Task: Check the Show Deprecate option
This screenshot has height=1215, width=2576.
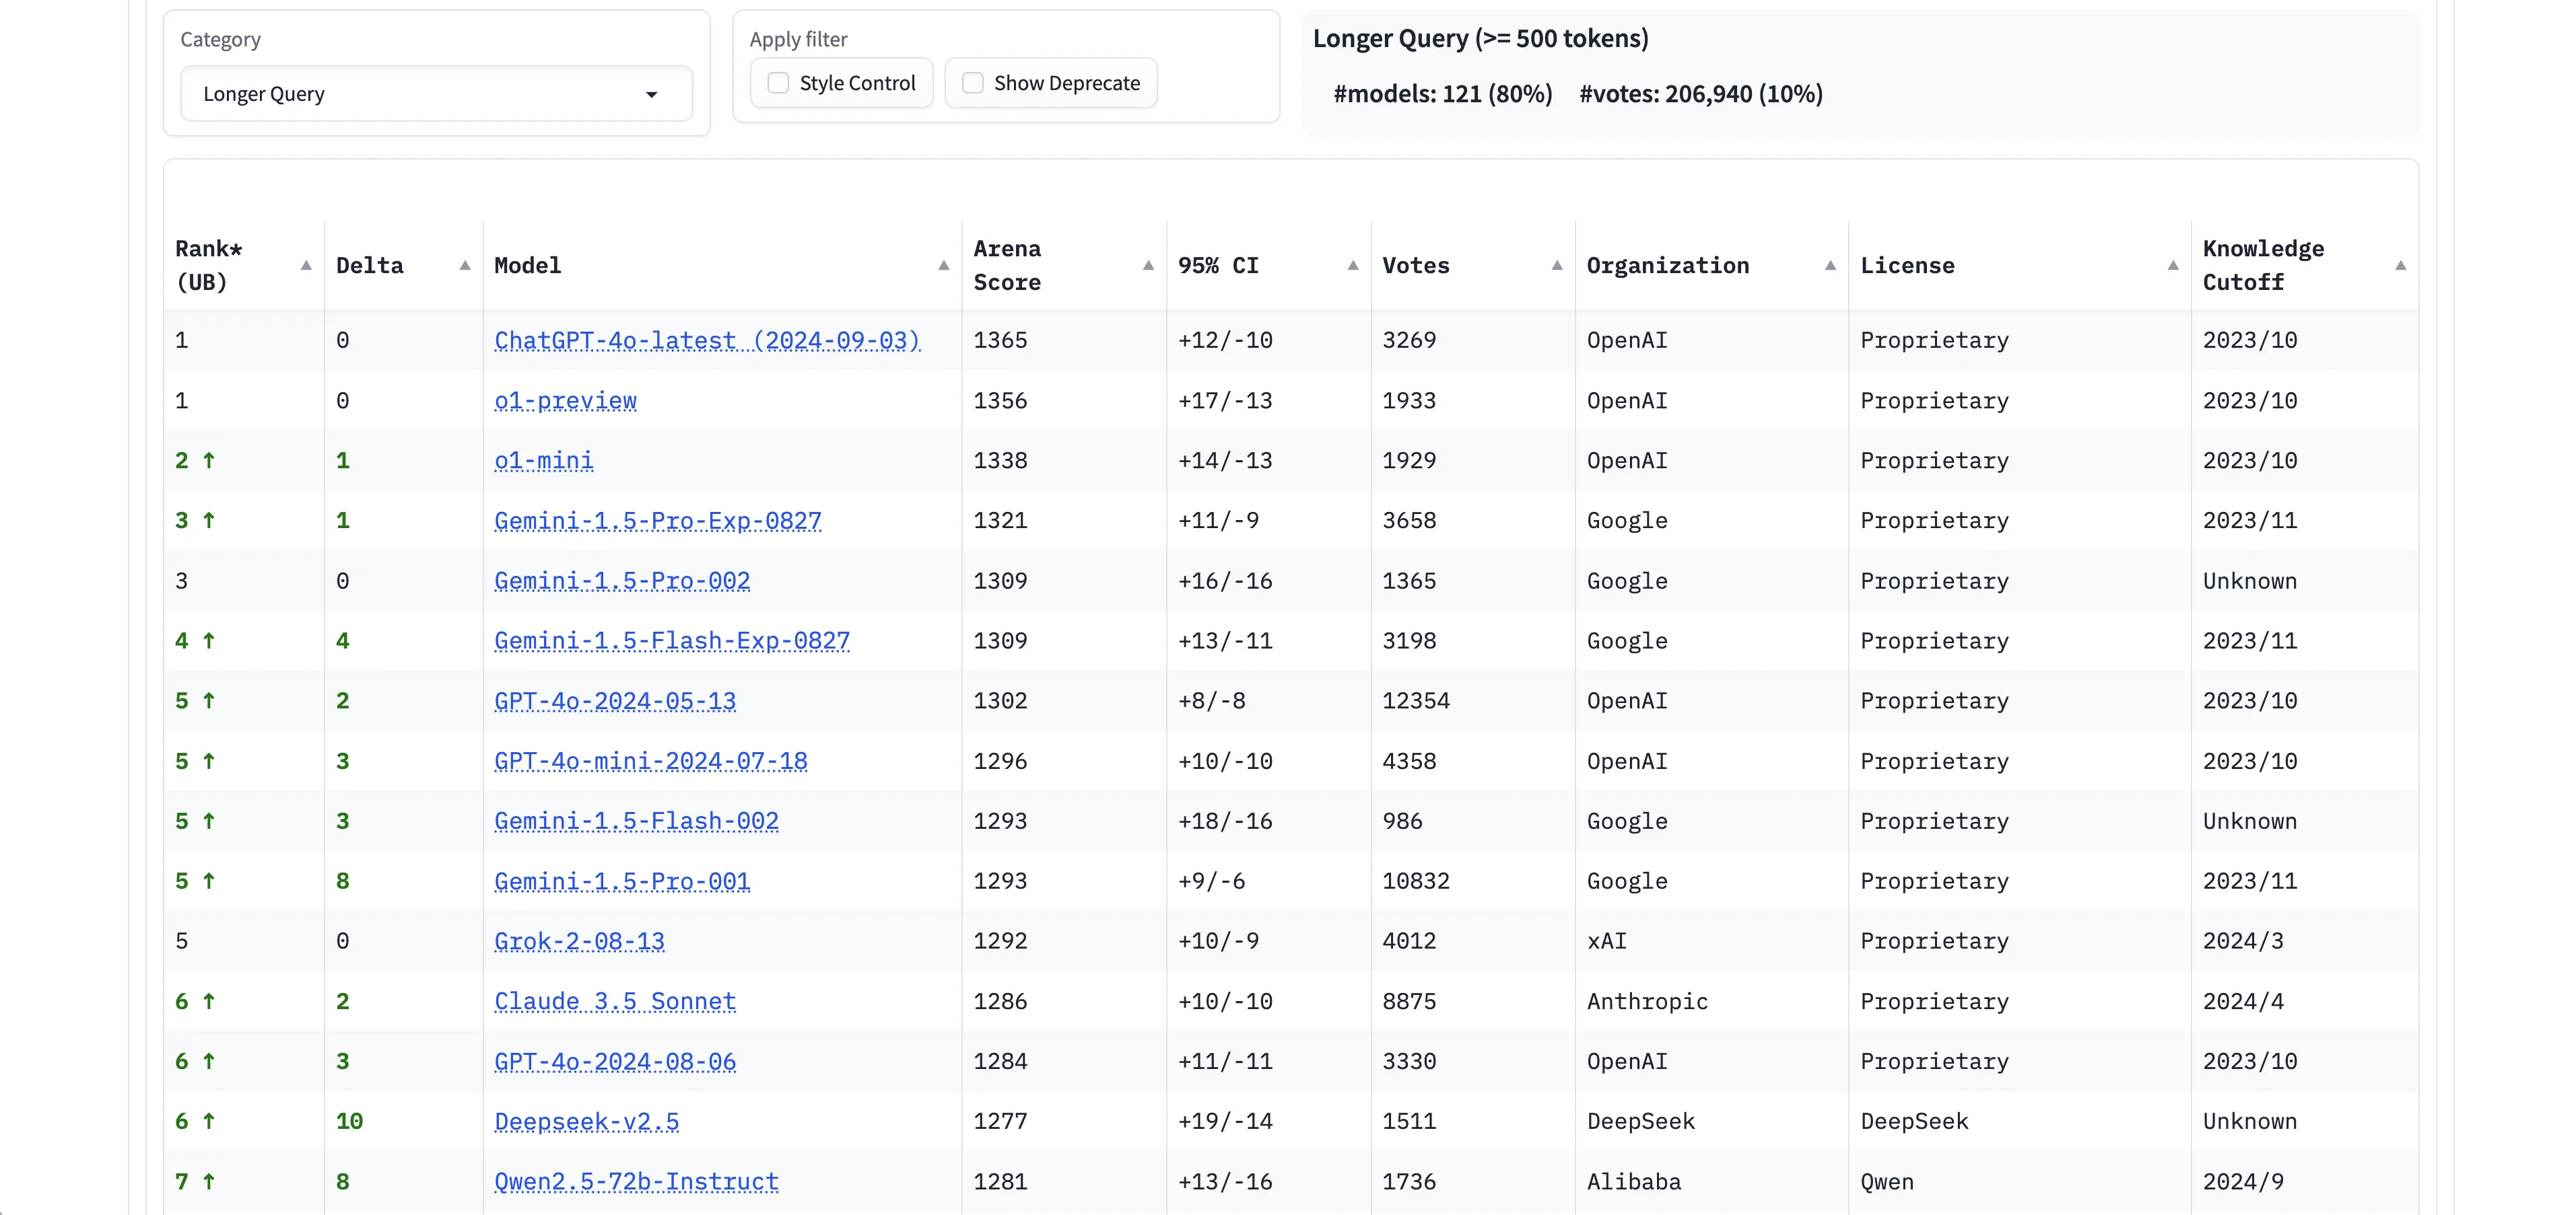Action: pyautogui.click(x=972, y=83)
